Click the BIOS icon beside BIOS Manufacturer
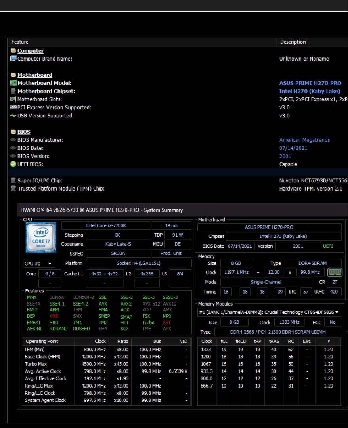 pyautogui.click(x=13, y=140)
